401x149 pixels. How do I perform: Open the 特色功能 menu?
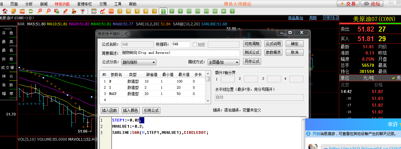[x=62, y=4]
